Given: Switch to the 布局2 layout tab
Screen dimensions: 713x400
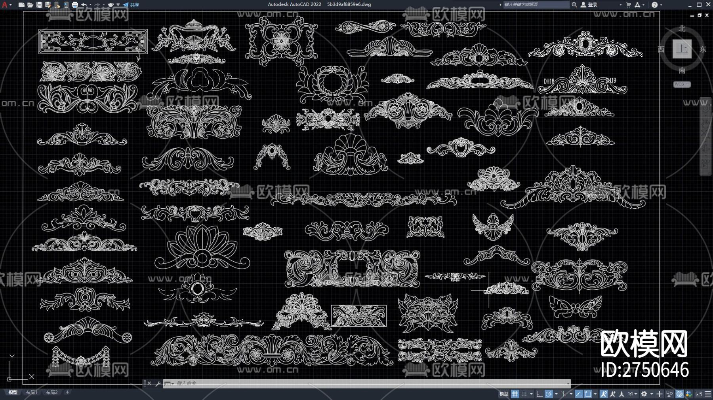Looking at the screenshot, I should click(51, 392).
